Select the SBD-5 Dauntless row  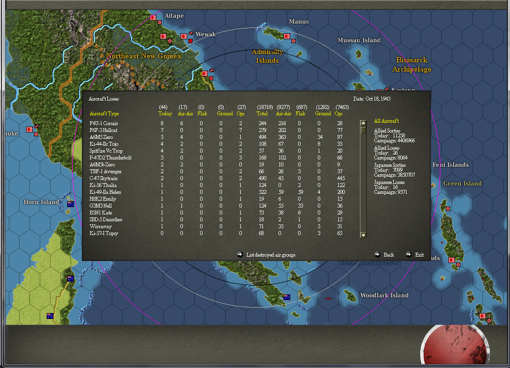coord(216,220)
